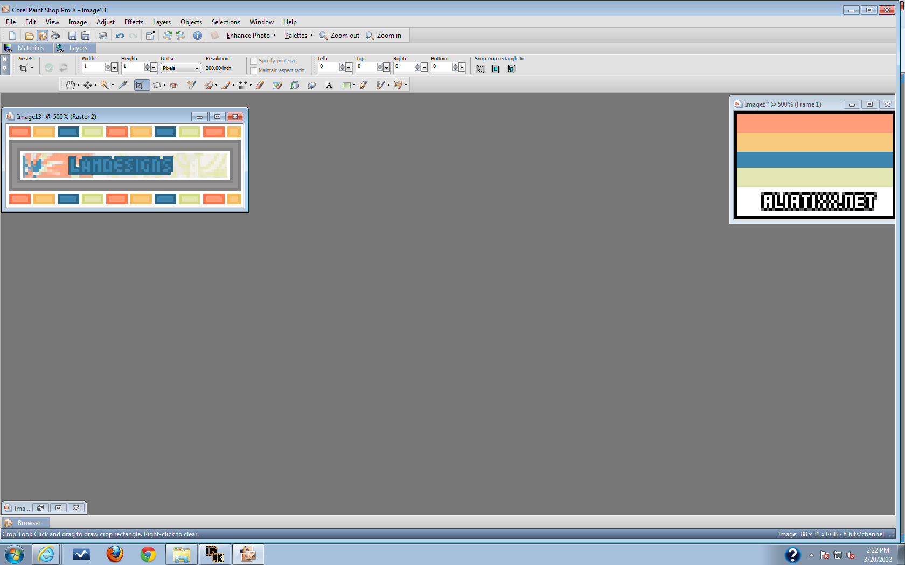This screenshot has height=565, width=905.
Task: Click the Top crop value field
Action: (x=366, y=68)
